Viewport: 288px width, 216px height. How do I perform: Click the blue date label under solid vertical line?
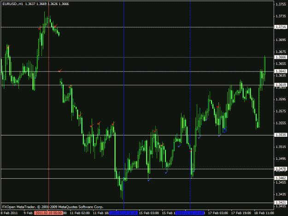(123, 213)
